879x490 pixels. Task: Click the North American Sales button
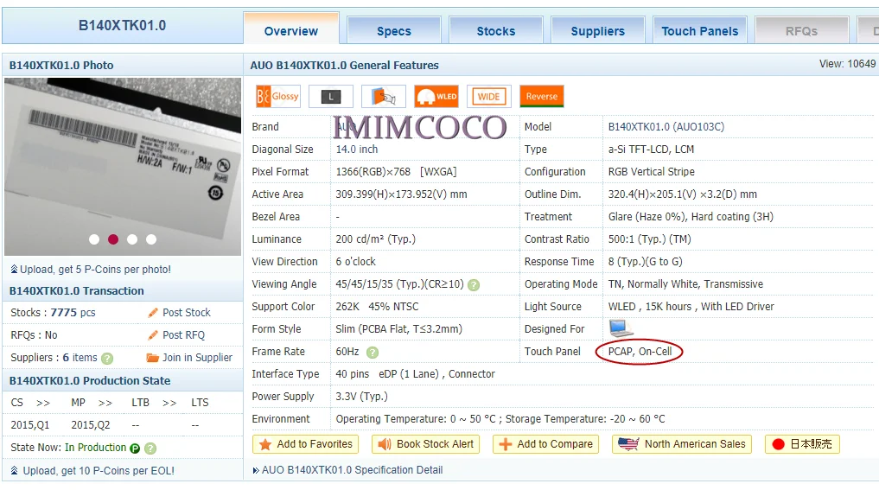[x=682, y=444]
